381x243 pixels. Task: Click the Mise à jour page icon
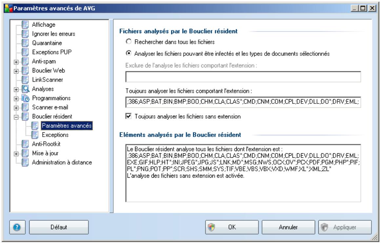(25, 153)
